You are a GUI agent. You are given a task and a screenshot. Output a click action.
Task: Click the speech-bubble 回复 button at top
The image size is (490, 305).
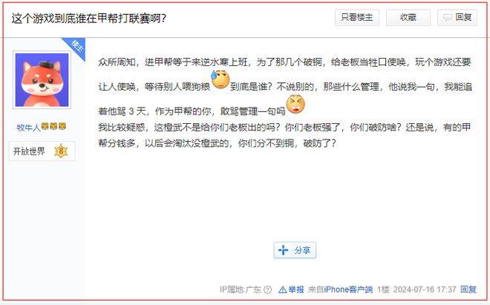(457, 17)
